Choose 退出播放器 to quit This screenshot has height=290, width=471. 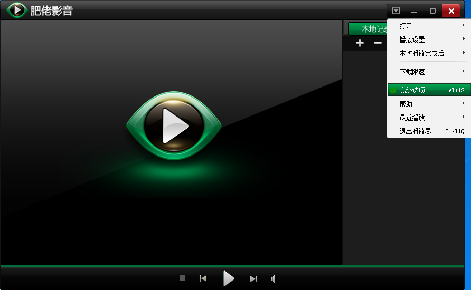click(x=429, y=131)
